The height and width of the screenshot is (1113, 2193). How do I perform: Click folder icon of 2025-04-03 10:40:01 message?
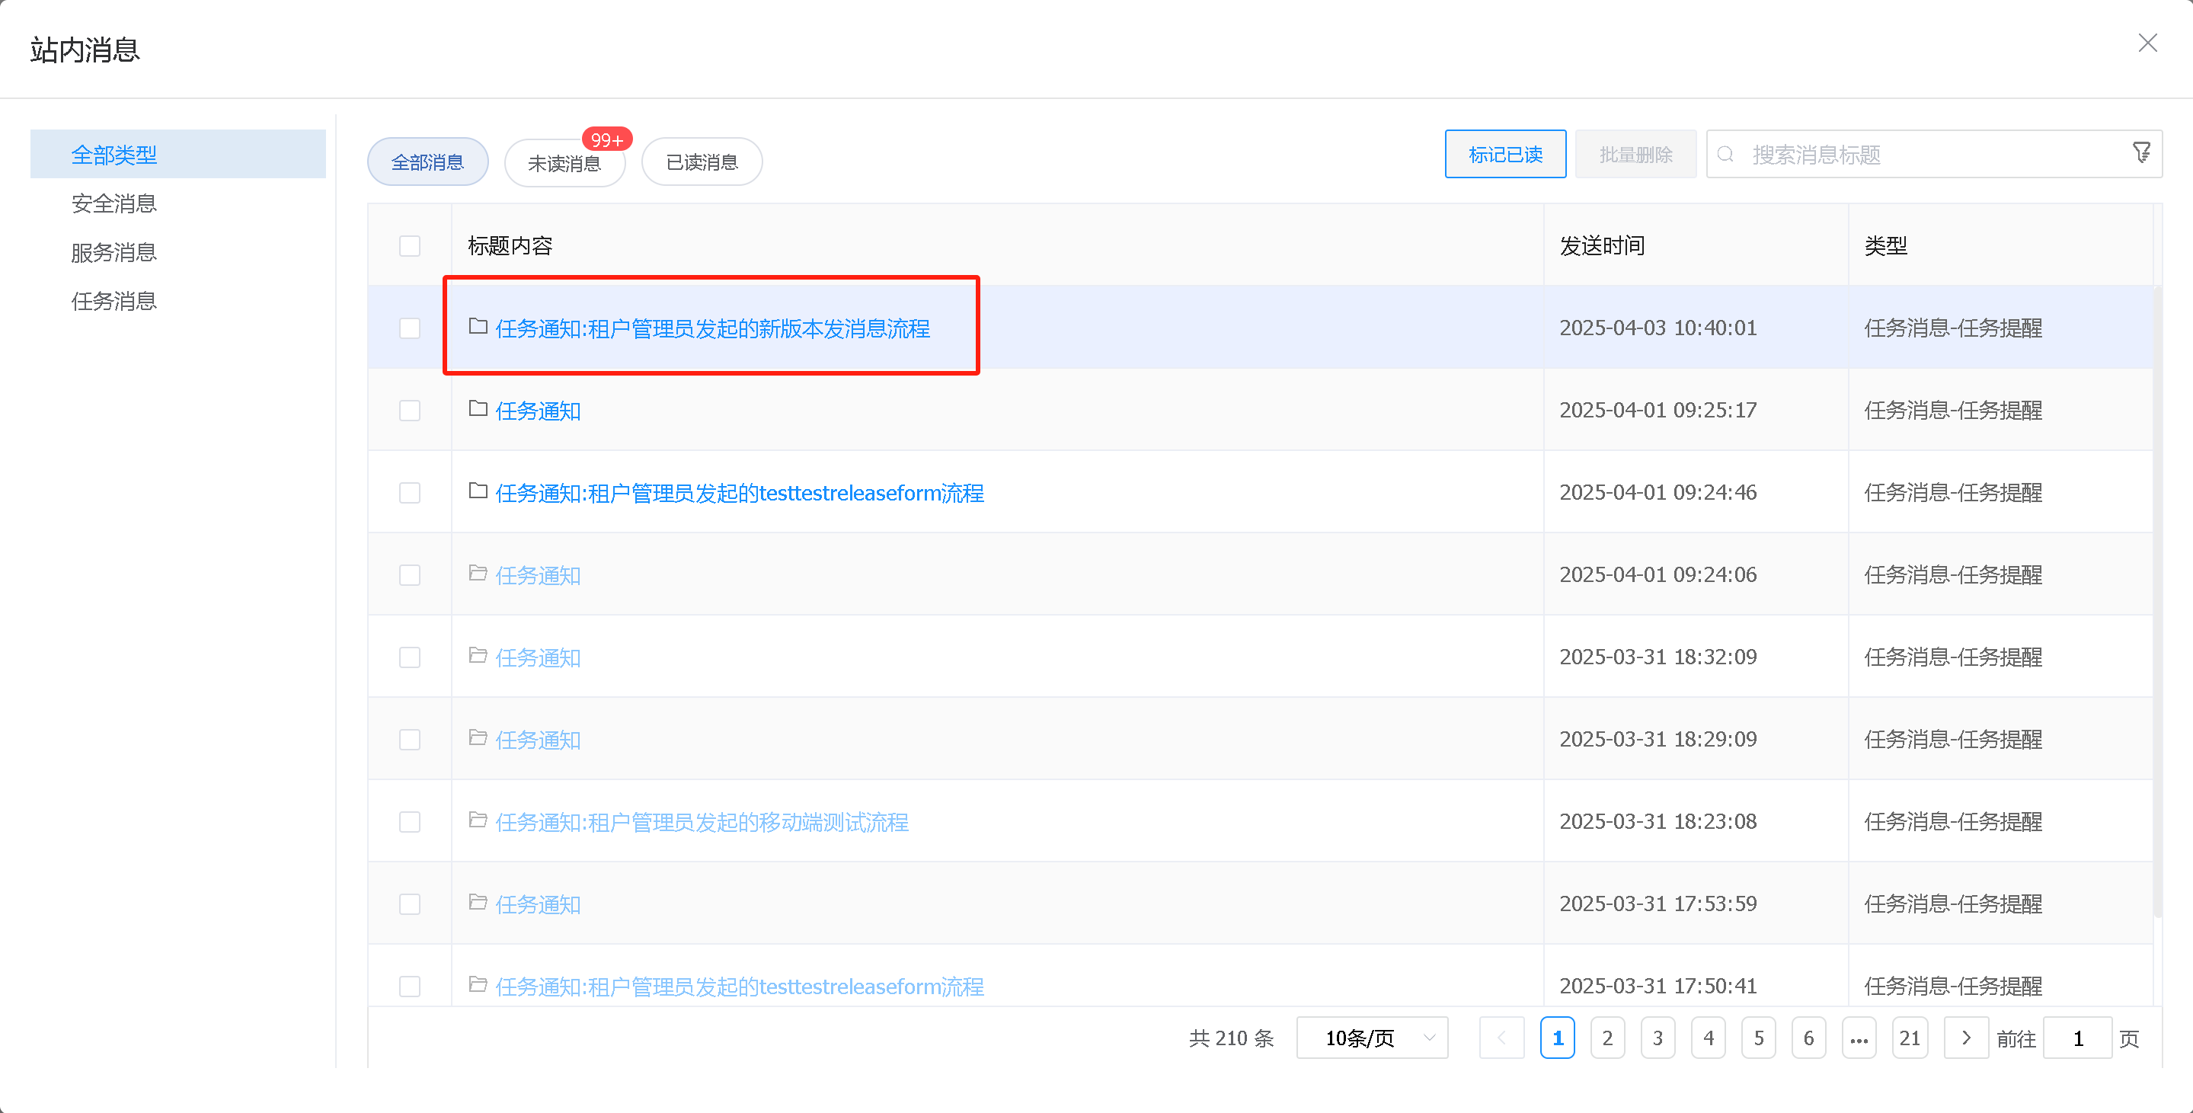478,327
